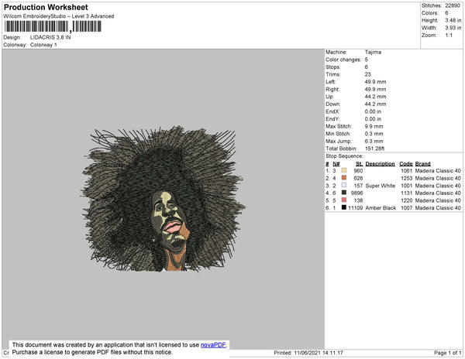Click the Min Stitch value '0.3 mm'

click(x=374, y=134)
